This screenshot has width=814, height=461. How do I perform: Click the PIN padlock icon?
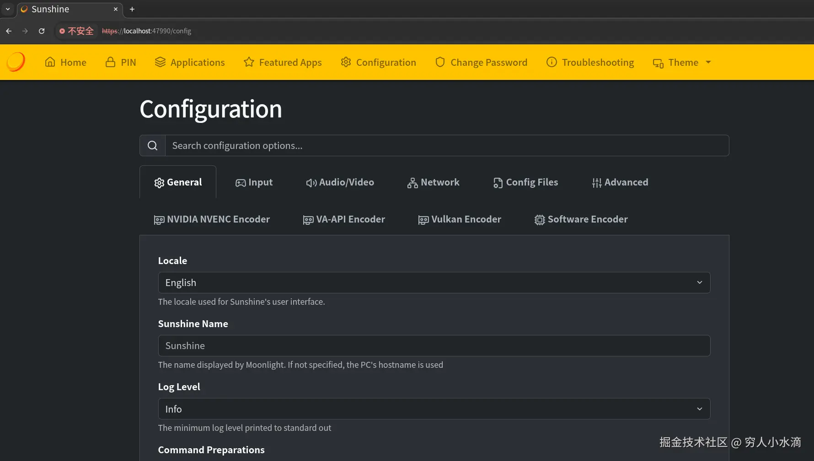(x=110, y=62)
